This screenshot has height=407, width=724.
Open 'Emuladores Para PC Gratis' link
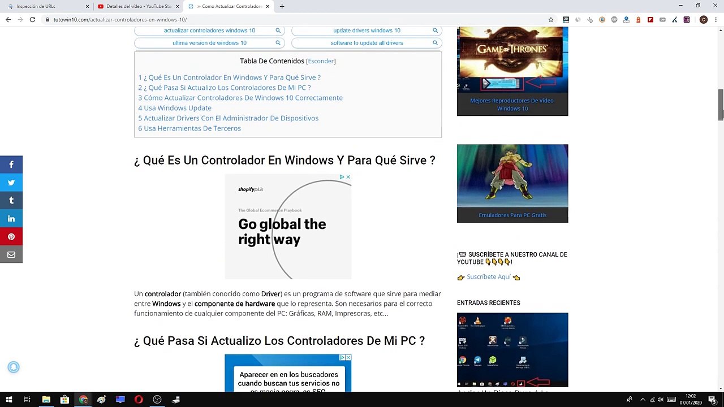point(512,215)
